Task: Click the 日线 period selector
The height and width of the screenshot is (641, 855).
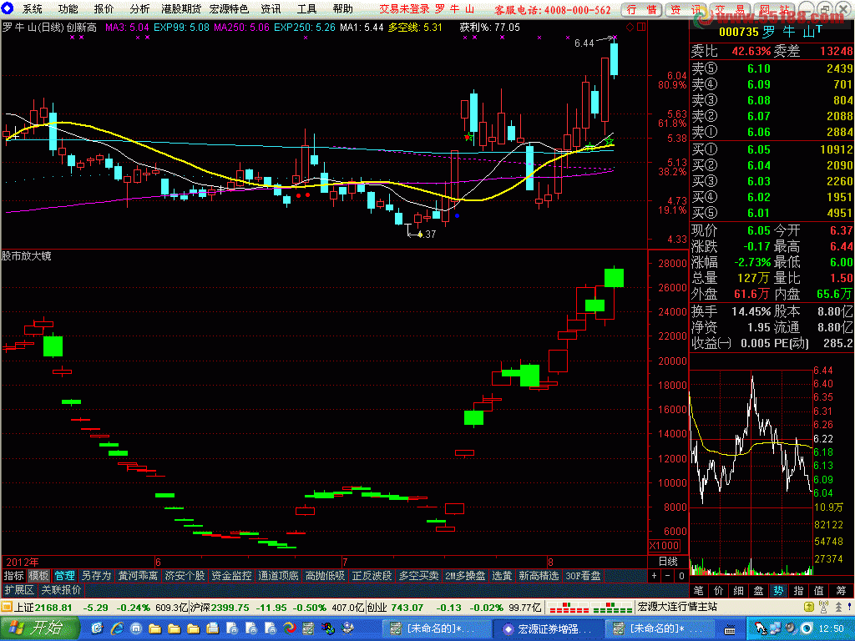Action: (668, 562)
